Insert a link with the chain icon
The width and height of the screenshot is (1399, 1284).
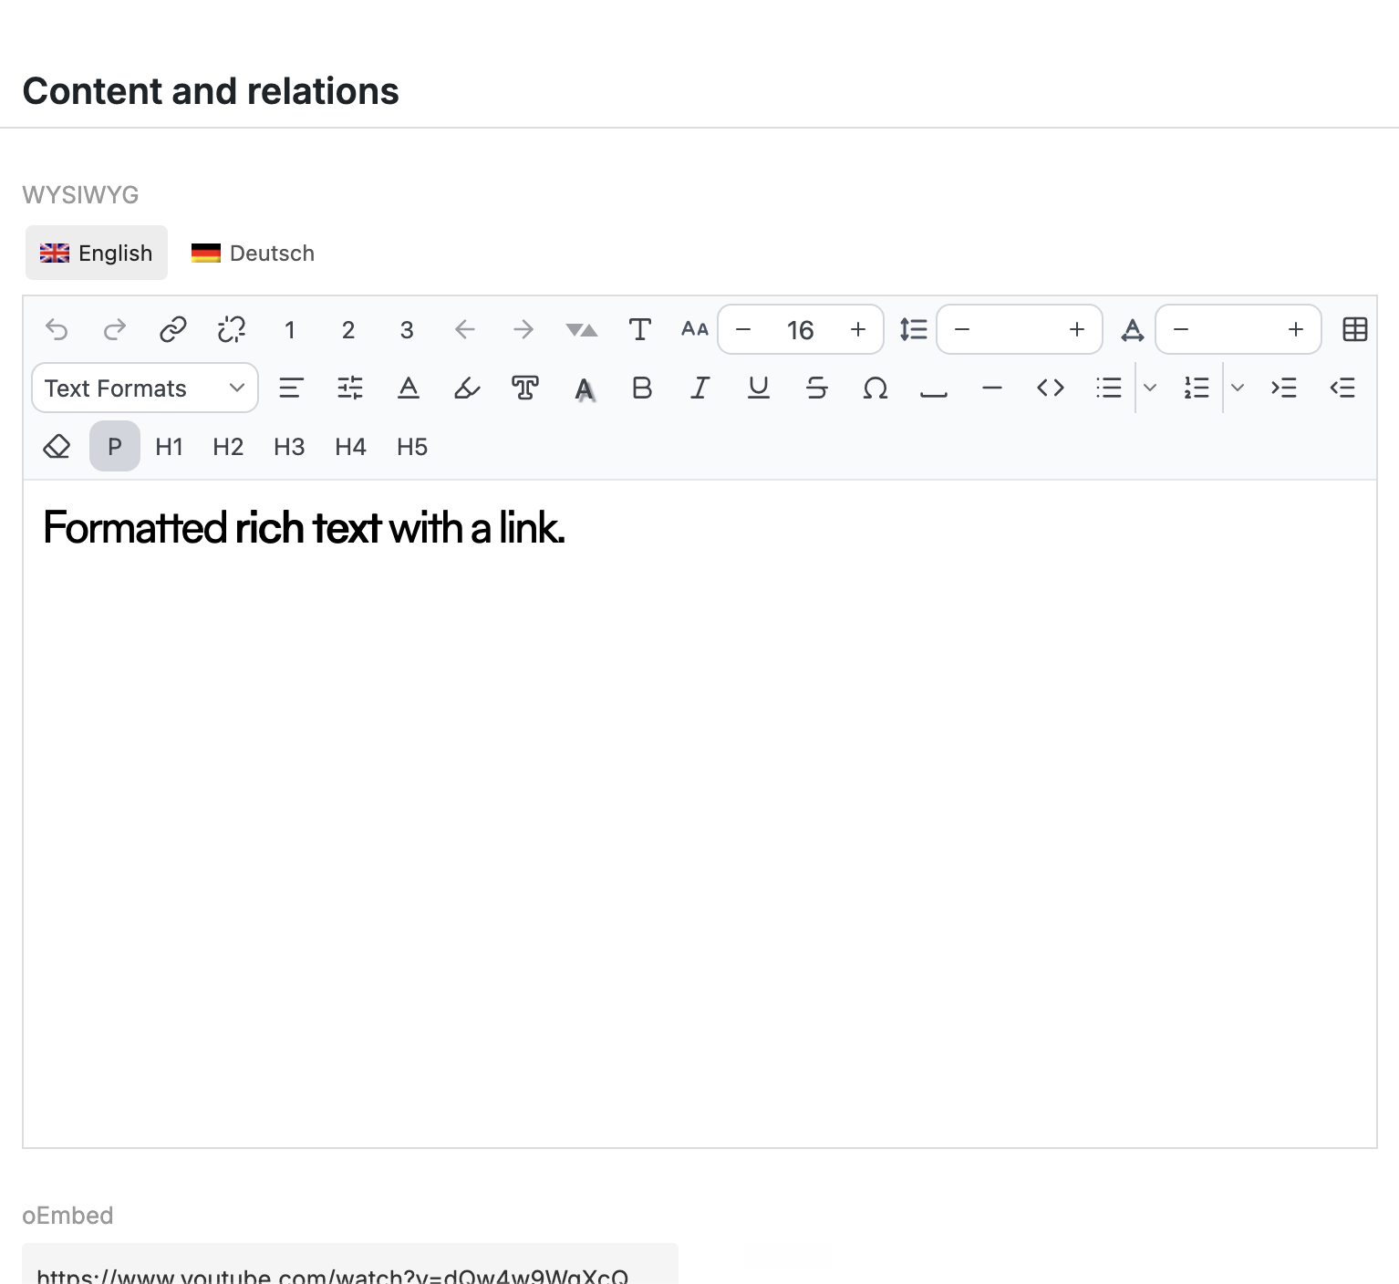[x=173, y=329]
